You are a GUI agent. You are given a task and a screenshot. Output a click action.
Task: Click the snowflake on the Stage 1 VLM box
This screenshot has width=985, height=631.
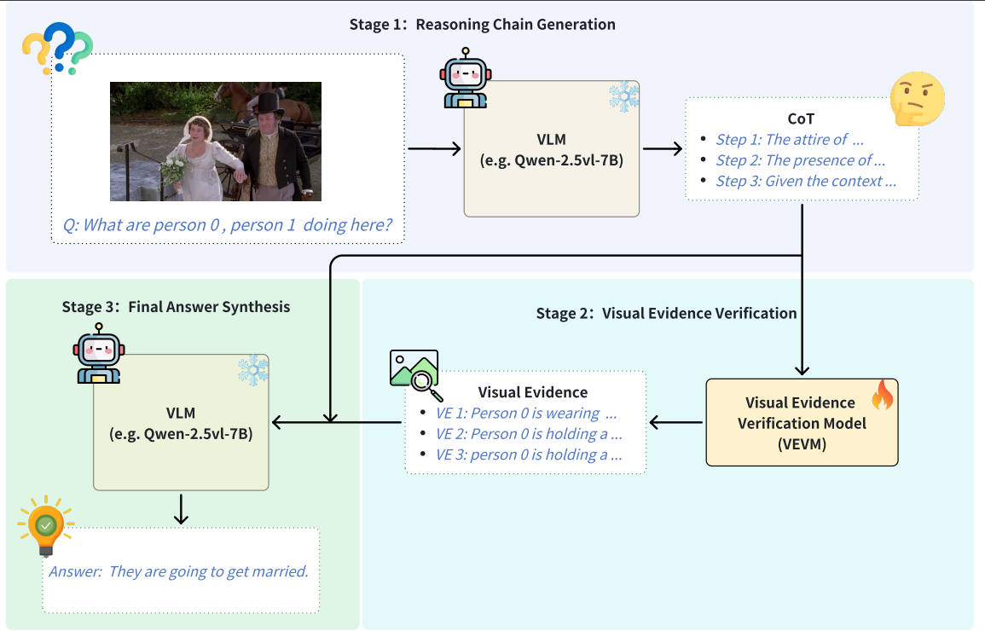[623, 96]
